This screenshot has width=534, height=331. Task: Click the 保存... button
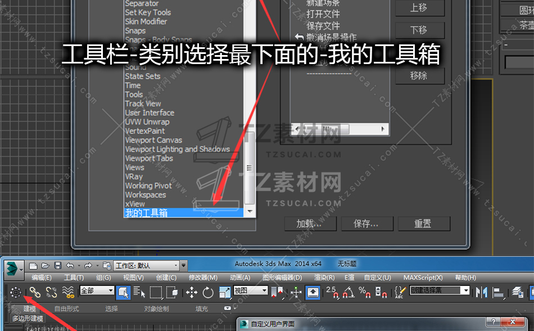click(x=367, y=224)
